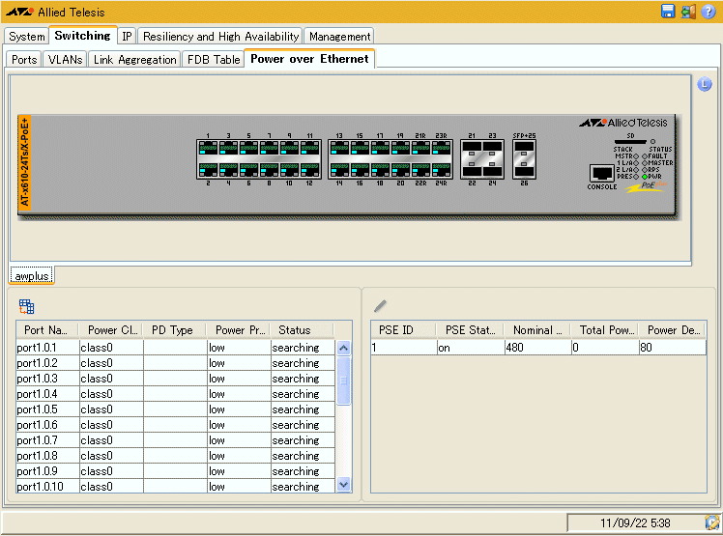The height and width of the screenshot is (536, 723).
Task: Select the port1.0.8 row
Action: (x=175, y=456)
